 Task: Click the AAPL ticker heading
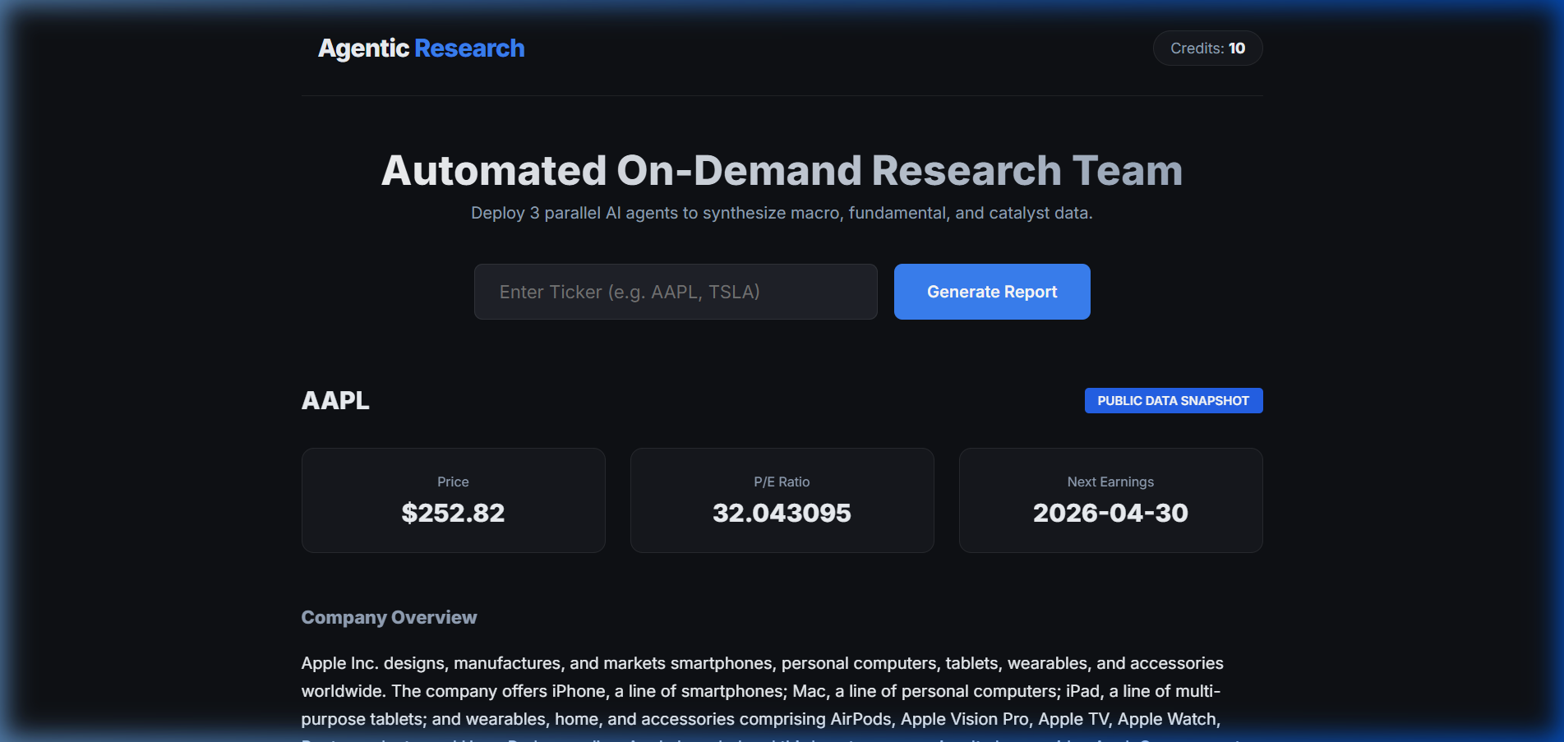point(335,401)
